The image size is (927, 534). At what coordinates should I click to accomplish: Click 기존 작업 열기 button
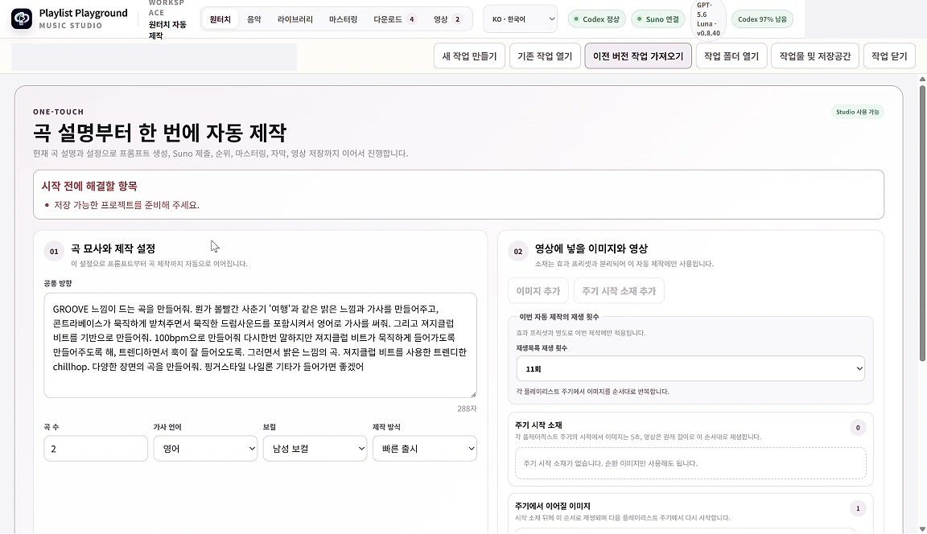point(545,56)
